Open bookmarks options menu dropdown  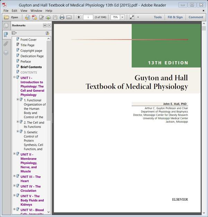(14, 33)
